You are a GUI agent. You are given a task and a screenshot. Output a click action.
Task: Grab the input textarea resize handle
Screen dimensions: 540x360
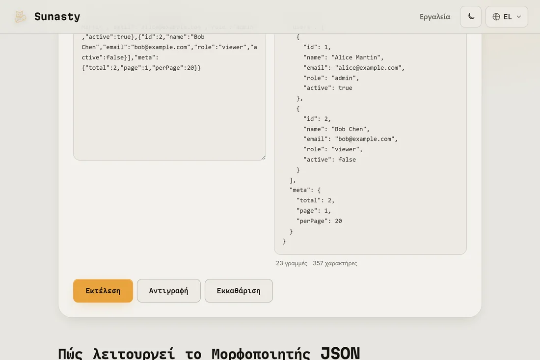(263, 158)
